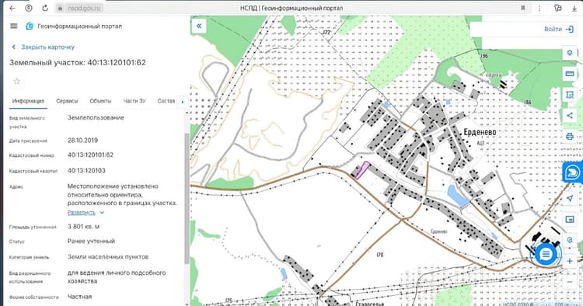Print the current map view

click(570, 136)
